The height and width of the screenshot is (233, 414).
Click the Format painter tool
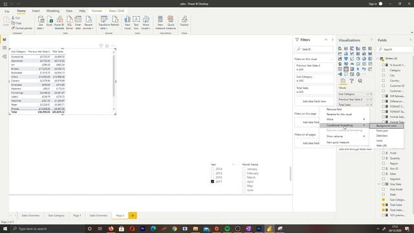click(21, 28)
